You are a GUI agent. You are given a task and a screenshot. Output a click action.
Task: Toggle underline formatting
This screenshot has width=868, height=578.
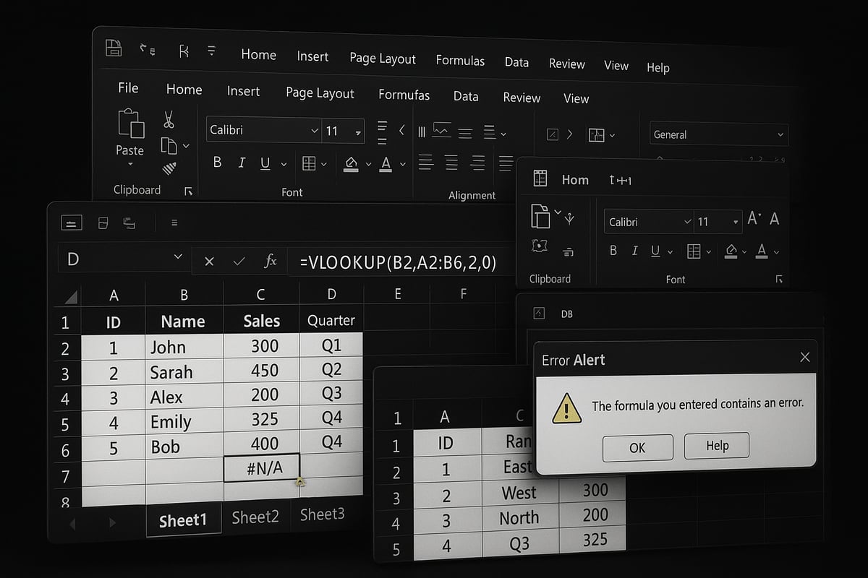(x=264, y=163)
